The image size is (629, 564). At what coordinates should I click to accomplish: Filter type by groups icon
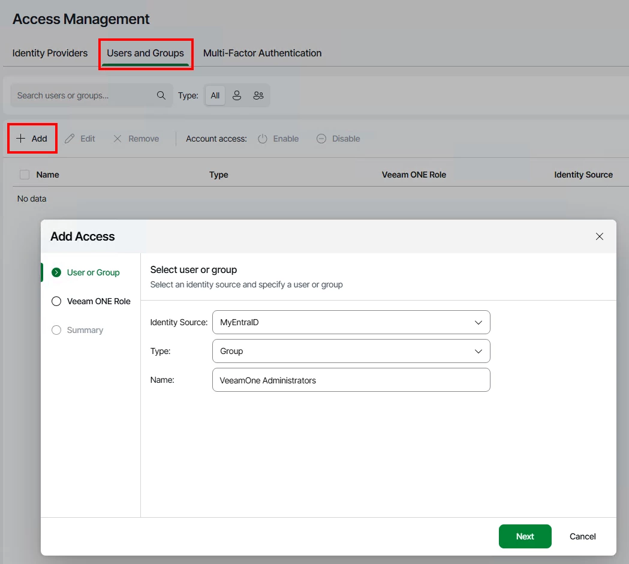coord(258,95)
